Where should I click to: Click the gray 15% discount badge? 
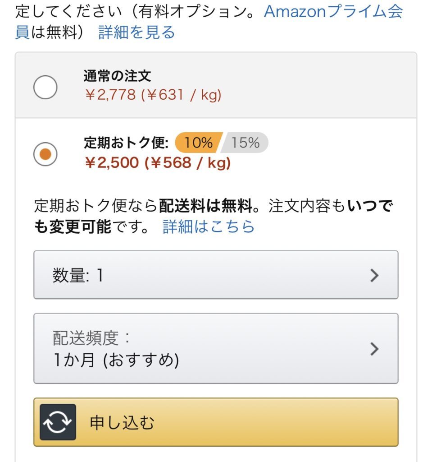(245, 143)
